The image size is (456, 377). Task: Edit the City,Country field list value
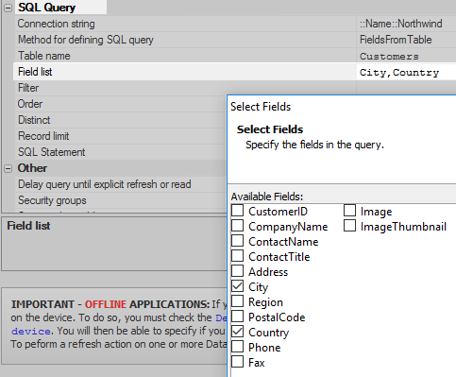pyautogui.click(x=406, y=72)
